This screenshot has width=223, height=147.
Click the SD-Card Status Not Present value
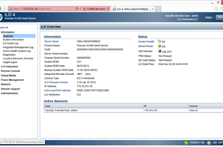[165, 60]
